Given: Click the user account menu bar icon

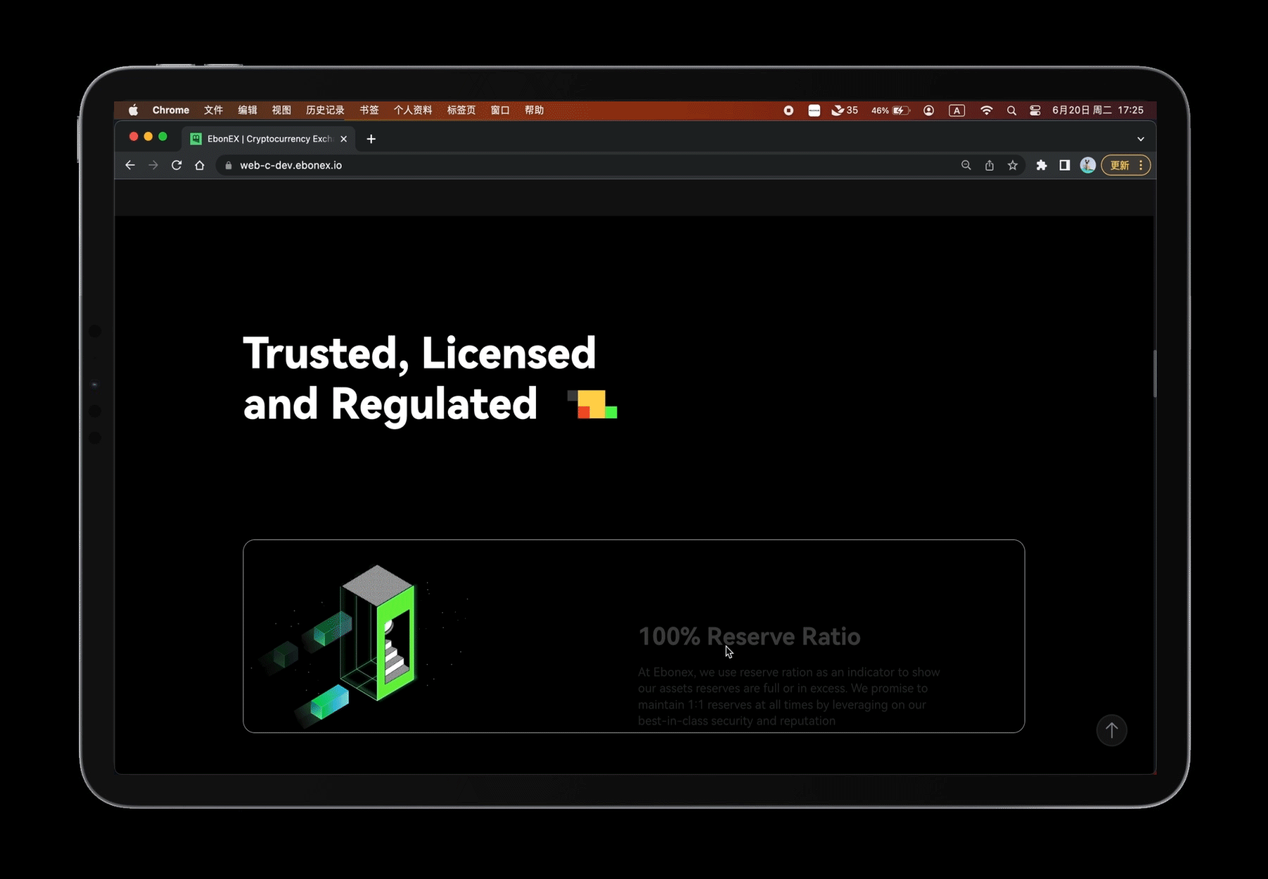Looking at the screenshot, I should tap(928, 110).
